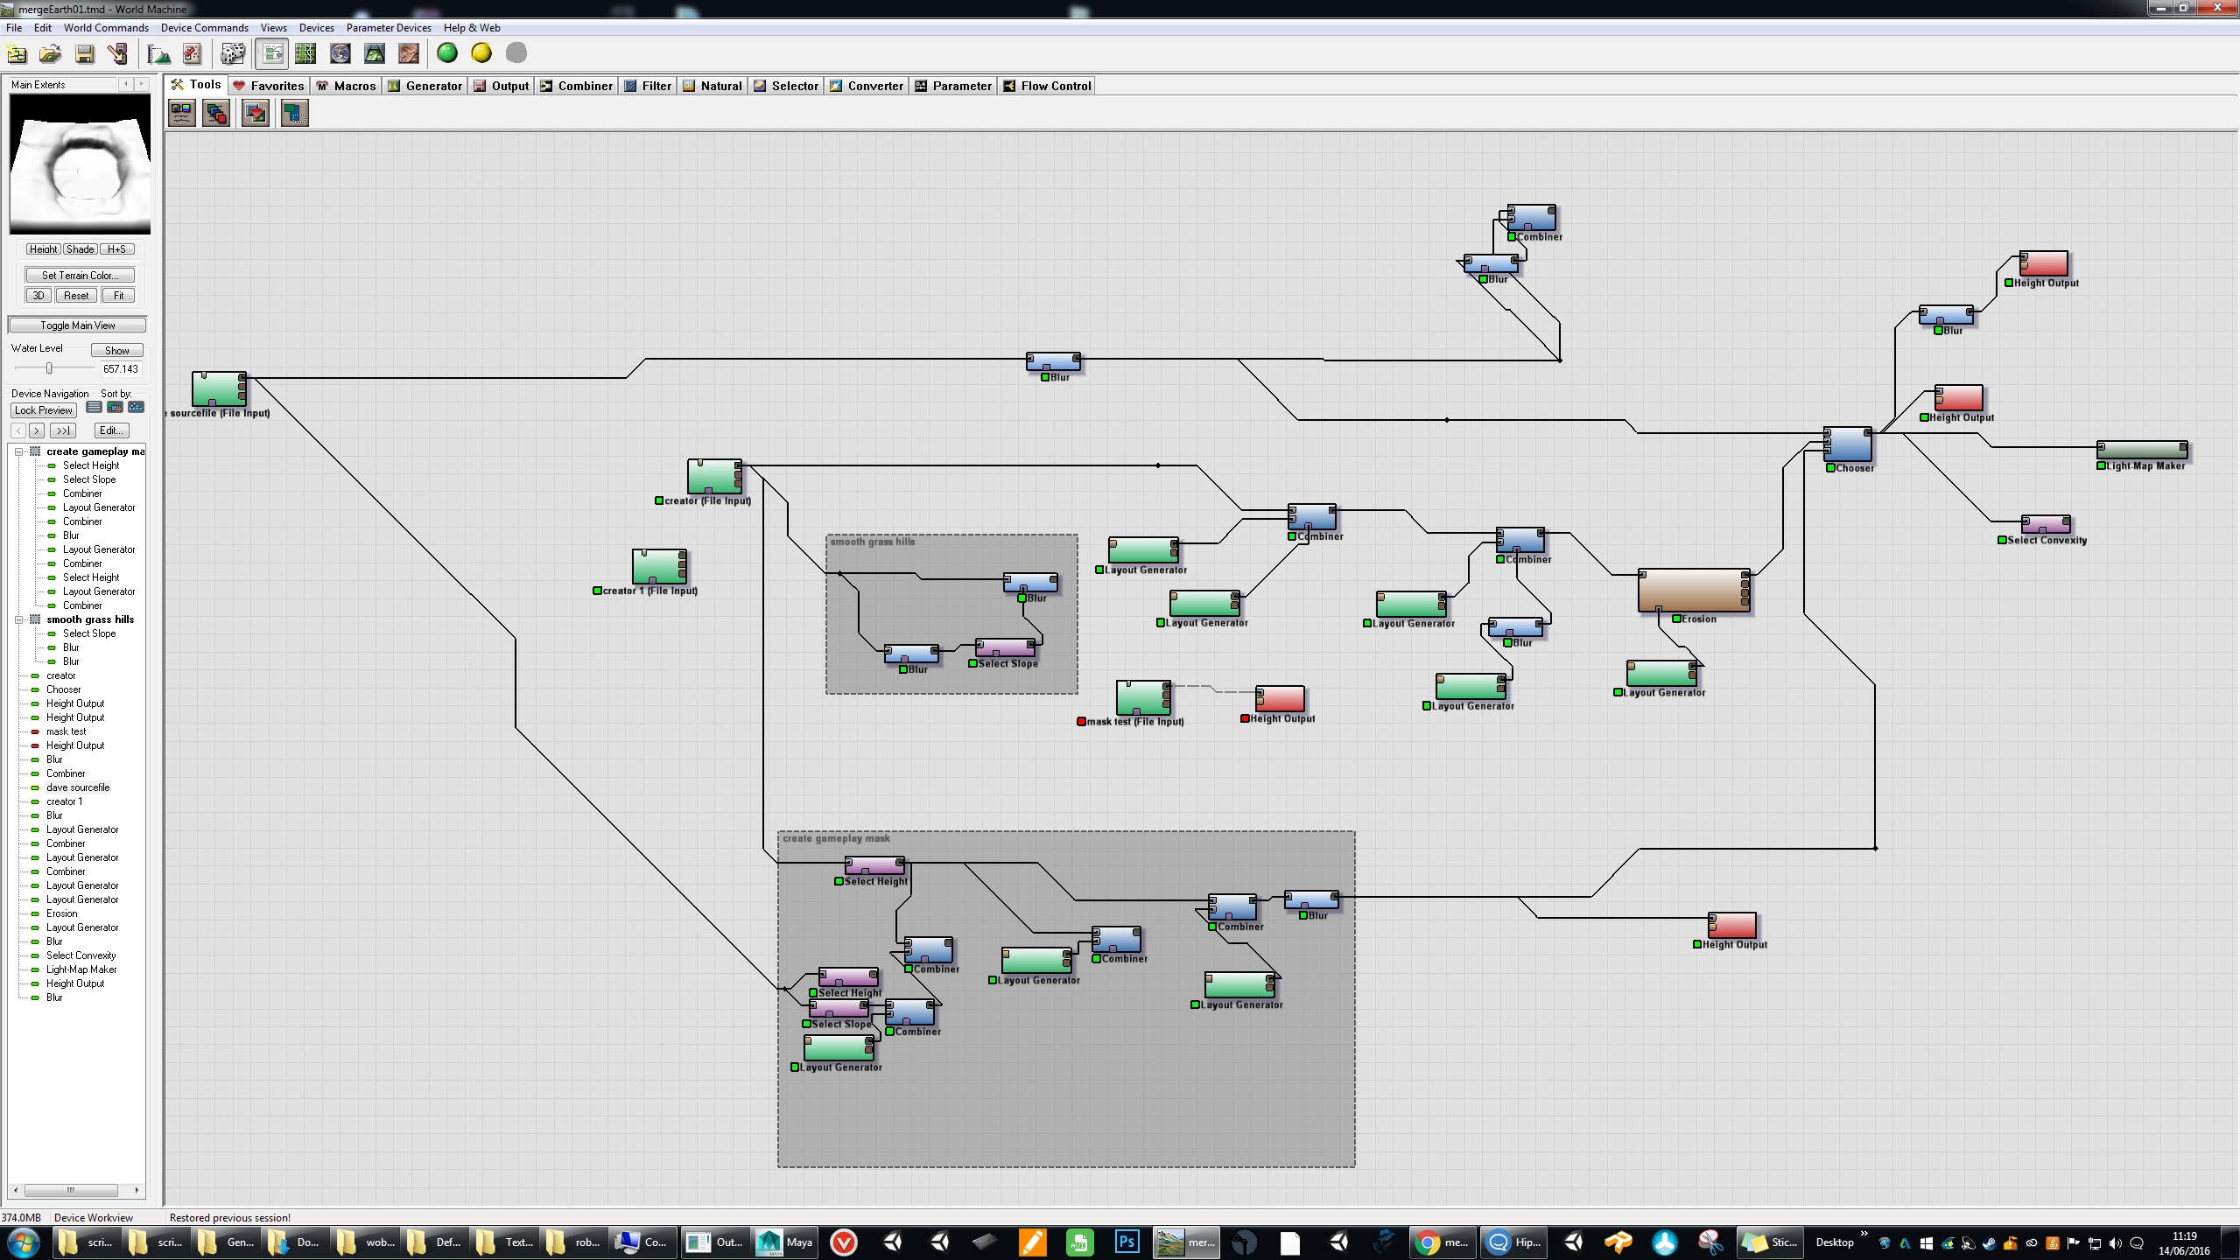Click the Save world file icon
The width and height of the screenshot is (2240, 1260).
[85, 54]
